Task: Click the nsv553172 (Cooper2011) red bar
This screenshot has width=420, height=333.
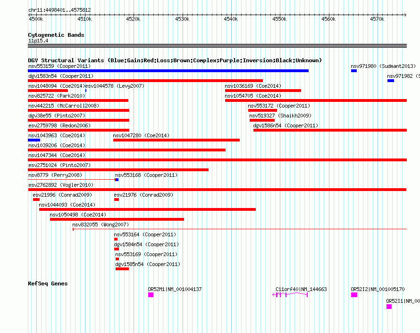Action: 262,110
